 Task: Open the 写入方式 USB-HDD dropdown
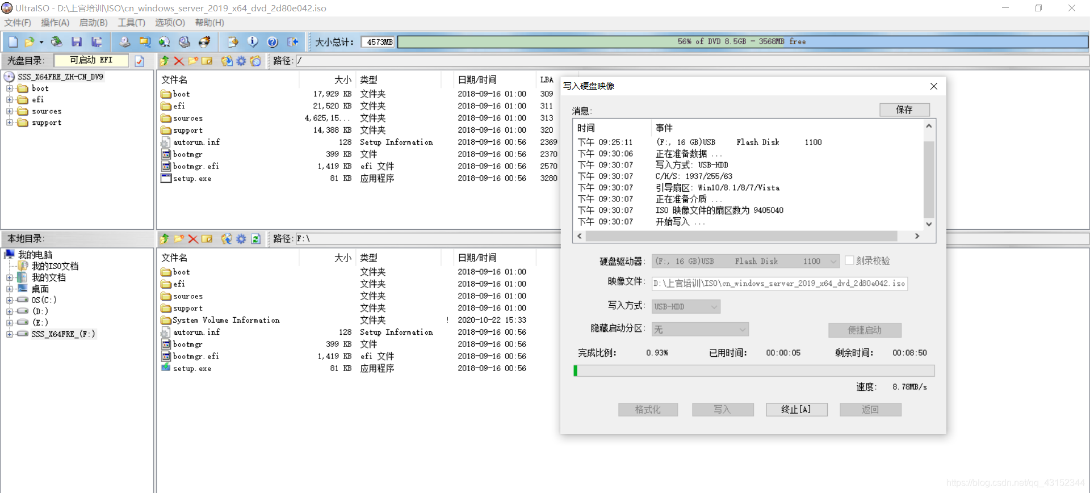(714, 307)
